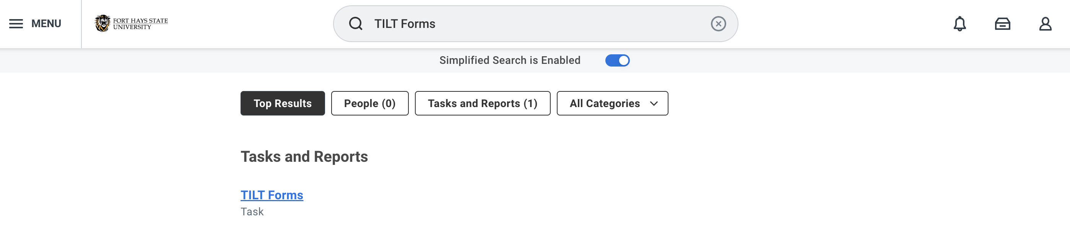
Task: Click the Tasks and Reports section heading
Action: tap(304, 157)
